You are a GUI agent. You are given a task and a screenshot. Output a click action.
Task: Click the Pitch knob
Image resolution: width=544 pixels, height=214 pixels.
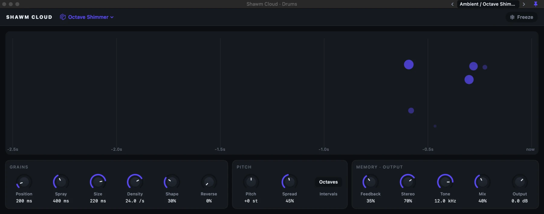pyautogui.click(x=251, y=182)
